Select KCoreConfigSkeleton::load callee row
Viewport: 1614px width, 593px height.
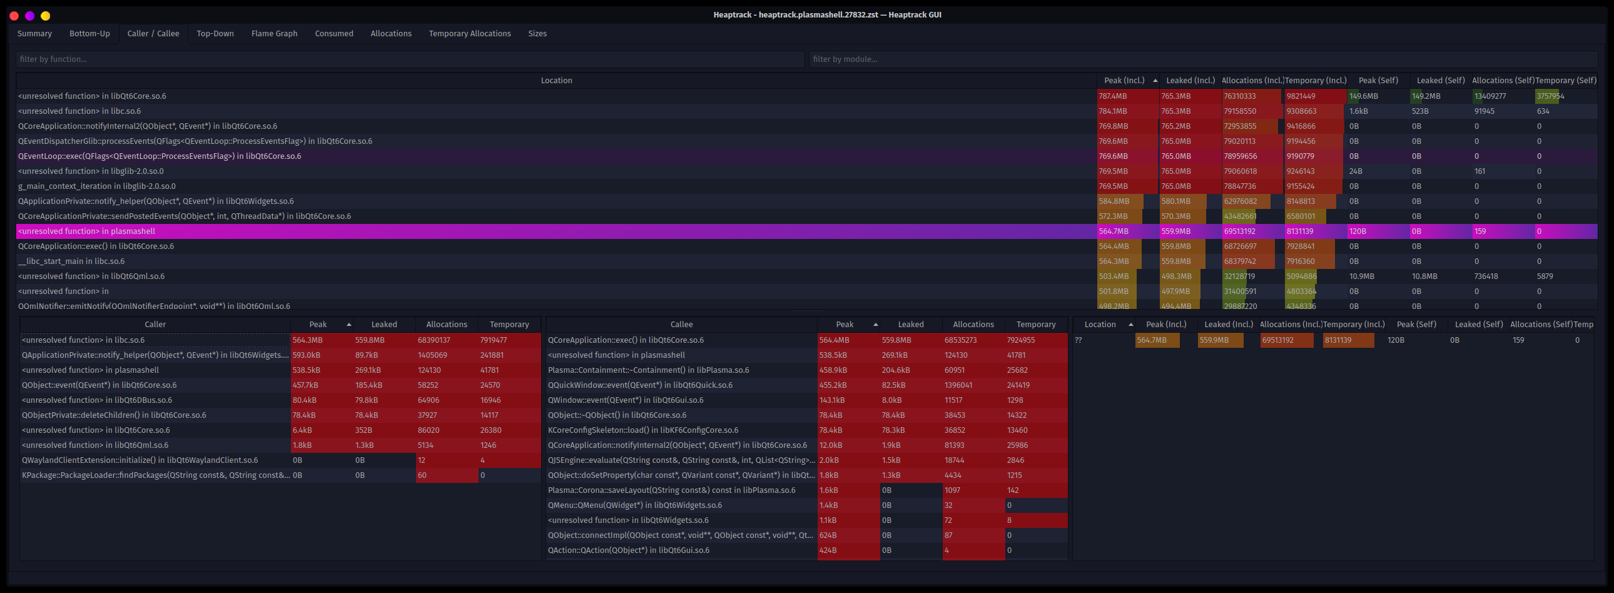click(807, 431)
